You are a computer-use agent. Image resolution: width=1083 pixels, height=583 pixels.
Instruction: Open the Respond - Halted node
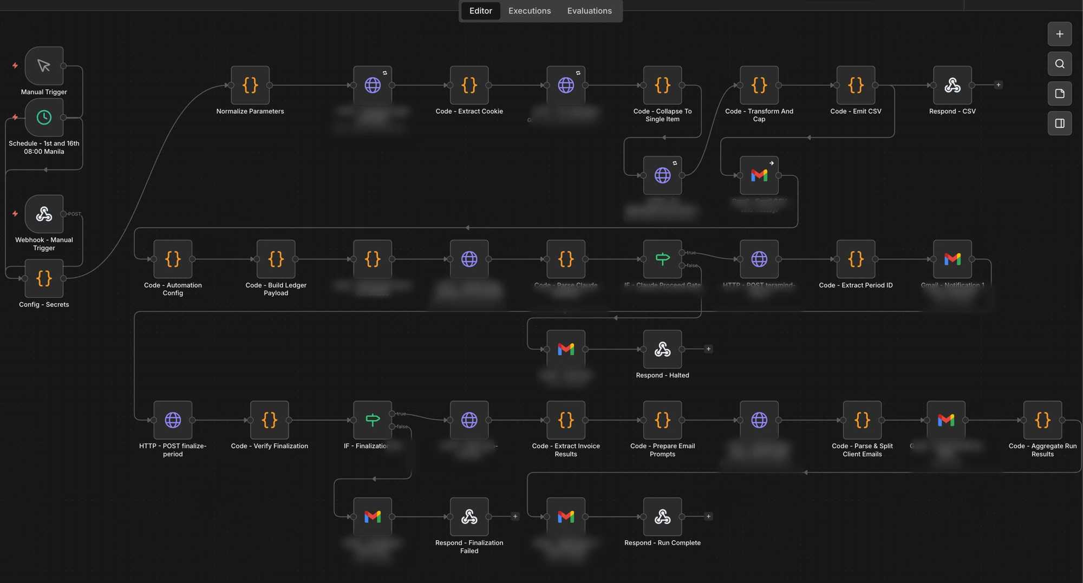663,349
